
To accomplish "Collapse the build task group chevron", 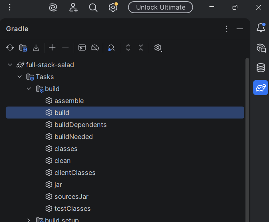I will click(29, 89).
